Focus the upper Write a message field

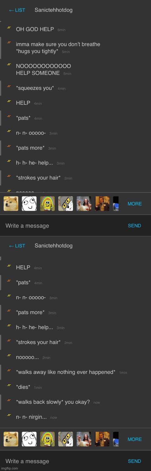(63, 226)
